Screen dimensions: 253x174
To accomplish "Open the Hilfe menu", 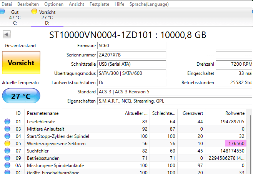I will click(120, 4).
